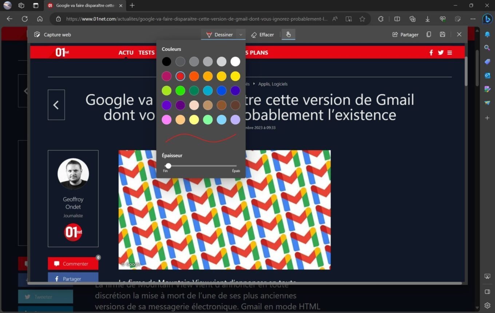Click the address bar URL

pyautogui.click(x=197, y=19)
